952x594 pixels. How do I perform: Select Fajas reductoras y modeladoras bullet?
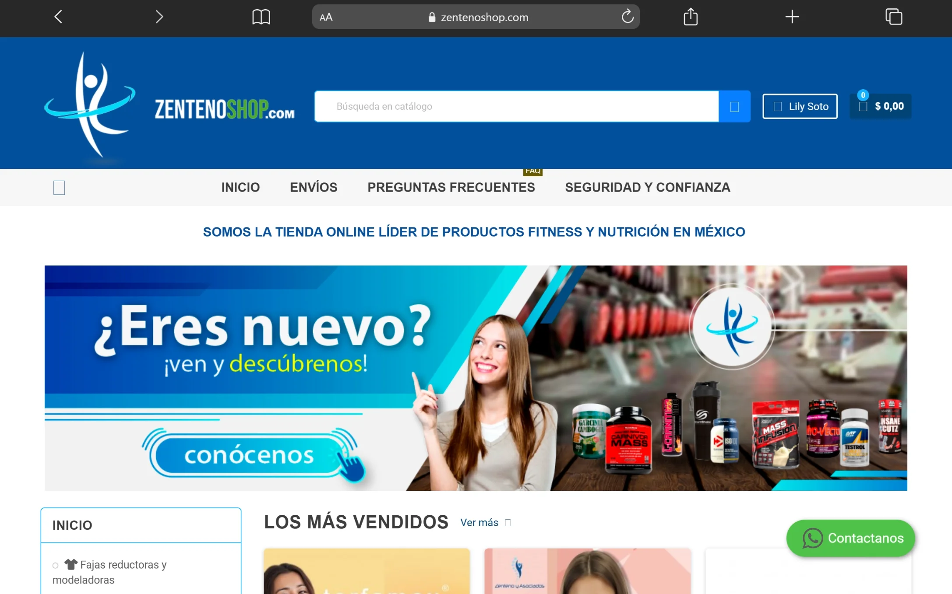(56, 566)
